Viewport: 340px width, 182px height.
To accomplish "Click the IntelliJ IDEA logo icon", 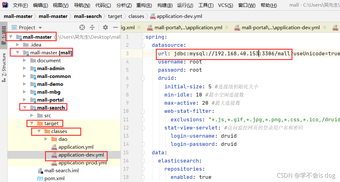I will 5,5.
